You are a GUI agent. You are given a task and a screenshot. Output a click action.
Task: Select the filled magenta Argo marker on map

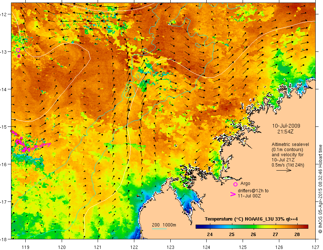click(x=19, y=56)
